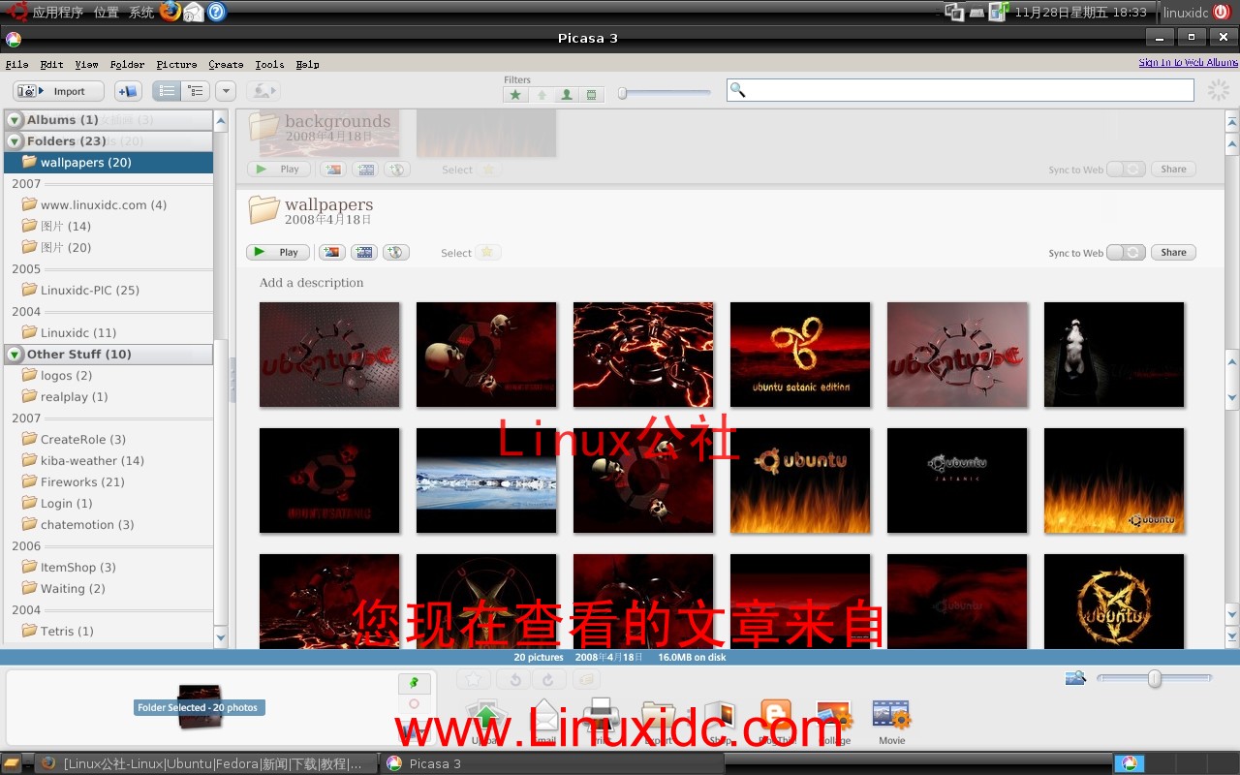The width and height of the screenshot is (1240, 775).
Task: Open the Upload tool in the bottom tray
Action: (487, 717)
